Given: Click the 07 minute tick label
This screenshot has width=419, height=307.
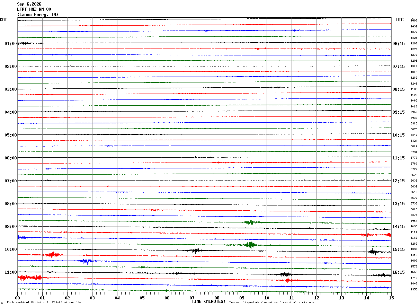Looking at the screenshot, I should tap(192, 298).
